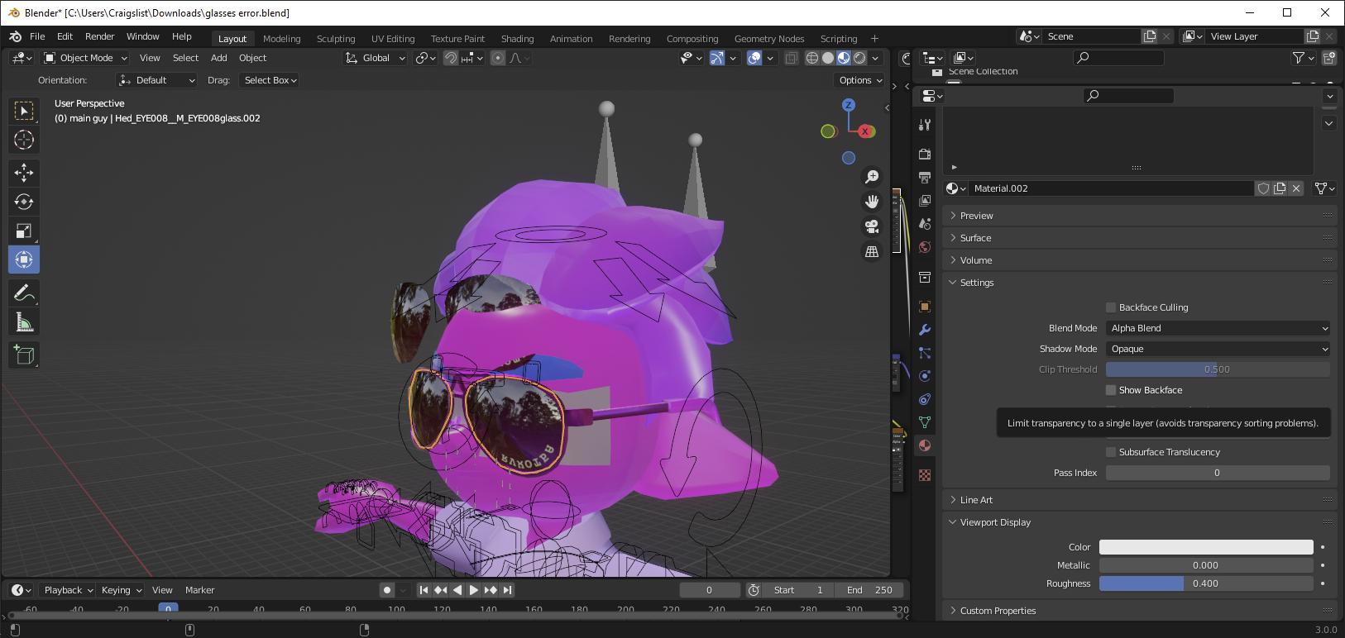Enable the Subsurface Translucency checkbox
The height and width of the screenshot is (638, 1345).
click(x=1111, y=452)
